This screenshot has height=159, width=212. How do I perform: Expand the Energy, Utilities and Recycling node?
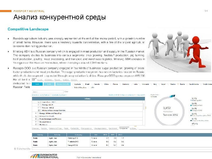tap(36, 113)
